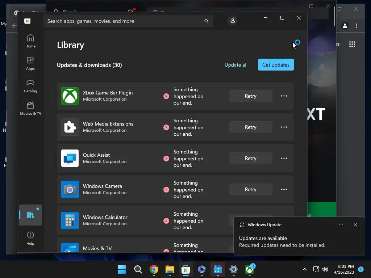Dismiss the Windows Update notification
Screen dimensions: 371x278
point(355,225)
